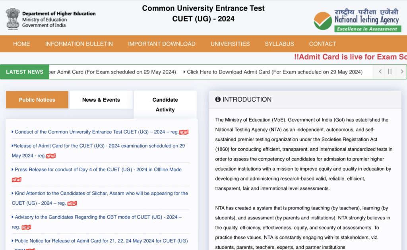Open Press Release for Day 4 Offline Mode
407x250 pixels.
(x=97, y=170)
